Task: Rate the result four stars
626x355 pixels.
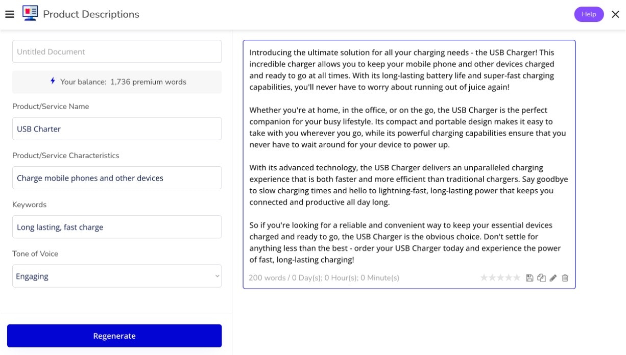Action: (x=509, y=277)
